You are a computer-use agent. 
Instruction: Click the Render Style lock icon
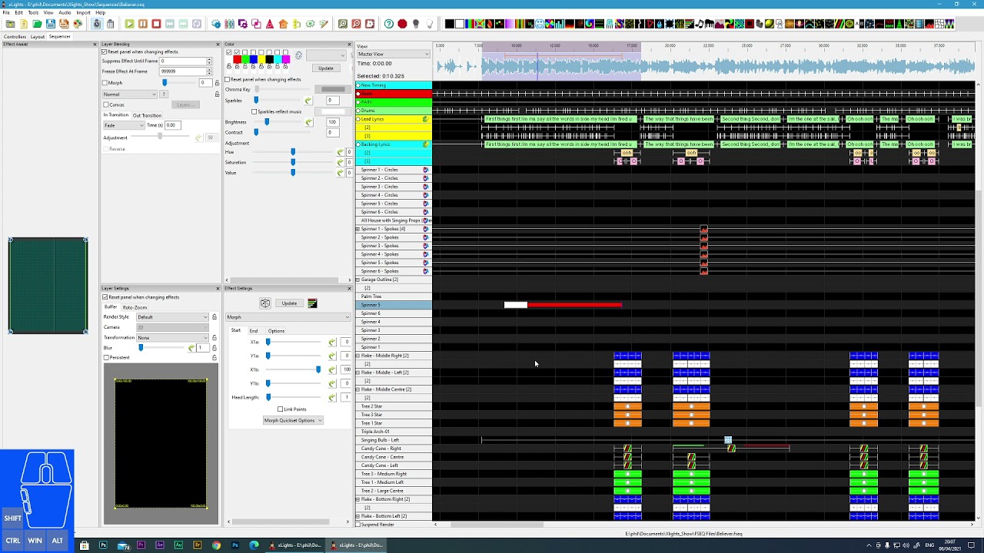[214, 317]
